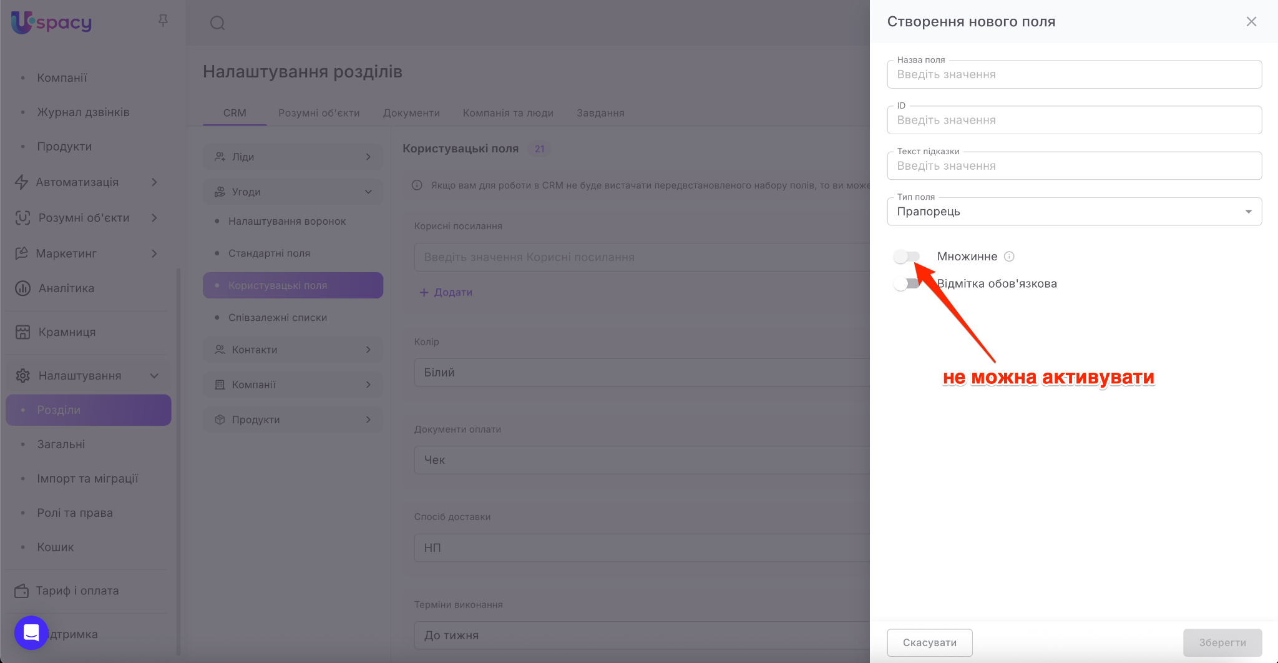The width and height of the screenshot is (1278, 663).
Task: Click the Додати link
Action: [x=446, y=292]
